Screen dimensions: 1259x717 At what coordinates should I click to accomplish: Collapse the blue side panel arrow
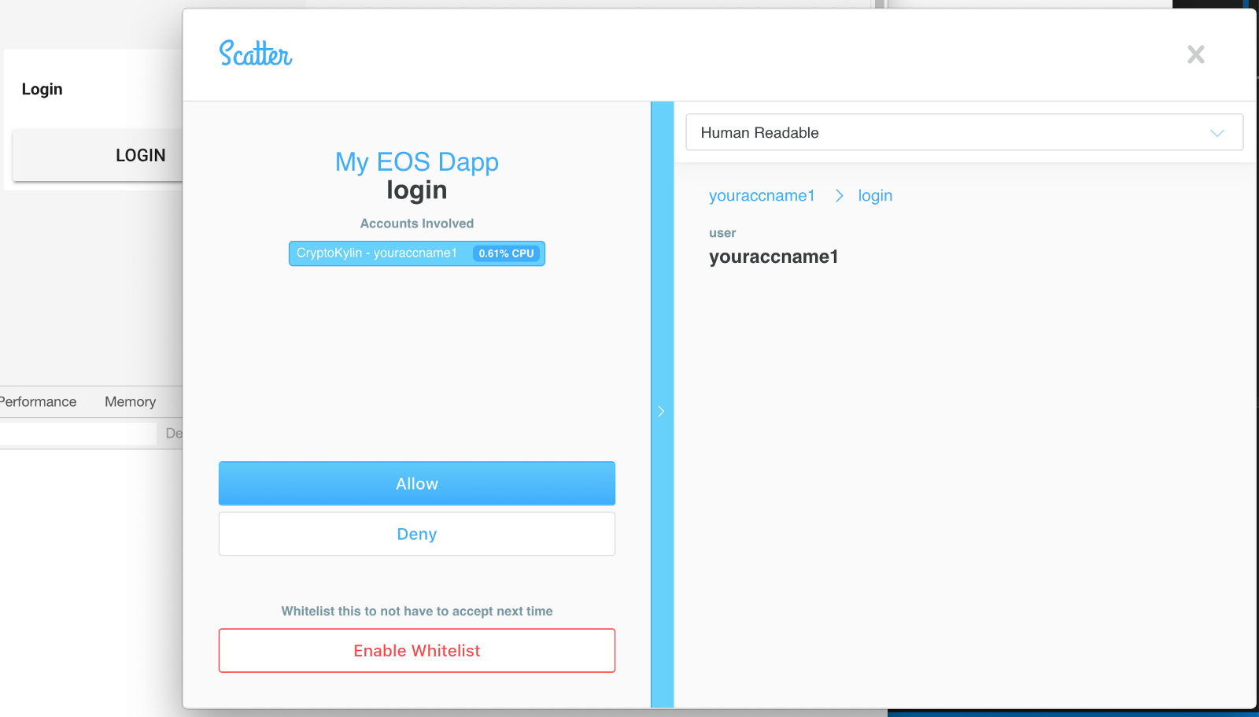pyautogui.click(x=662, y=411)
